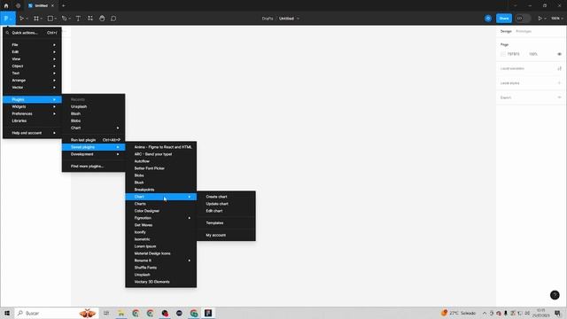567x319 pixels.
Task: Click the page background color swatch
Action: [503, 54]
